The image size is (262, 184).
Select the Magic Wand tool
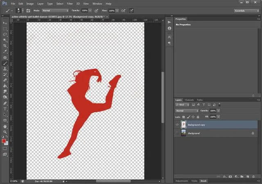point(5,40)
